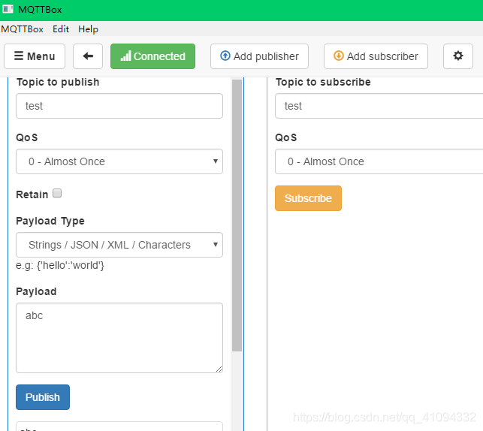Open the Payload Type dropdown
The width and height of the screenshot is (483, 431).
pyautogui.click(x=119, y=245)
